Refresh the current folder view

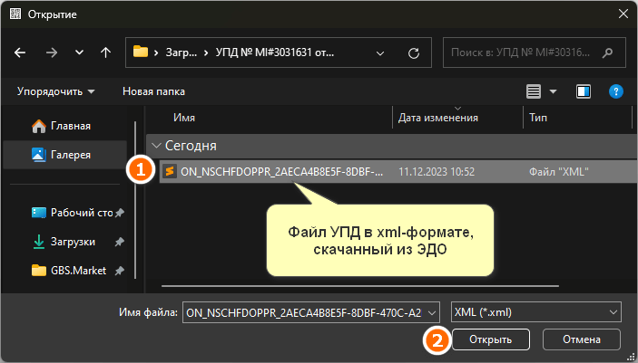[x=414, y=53]
